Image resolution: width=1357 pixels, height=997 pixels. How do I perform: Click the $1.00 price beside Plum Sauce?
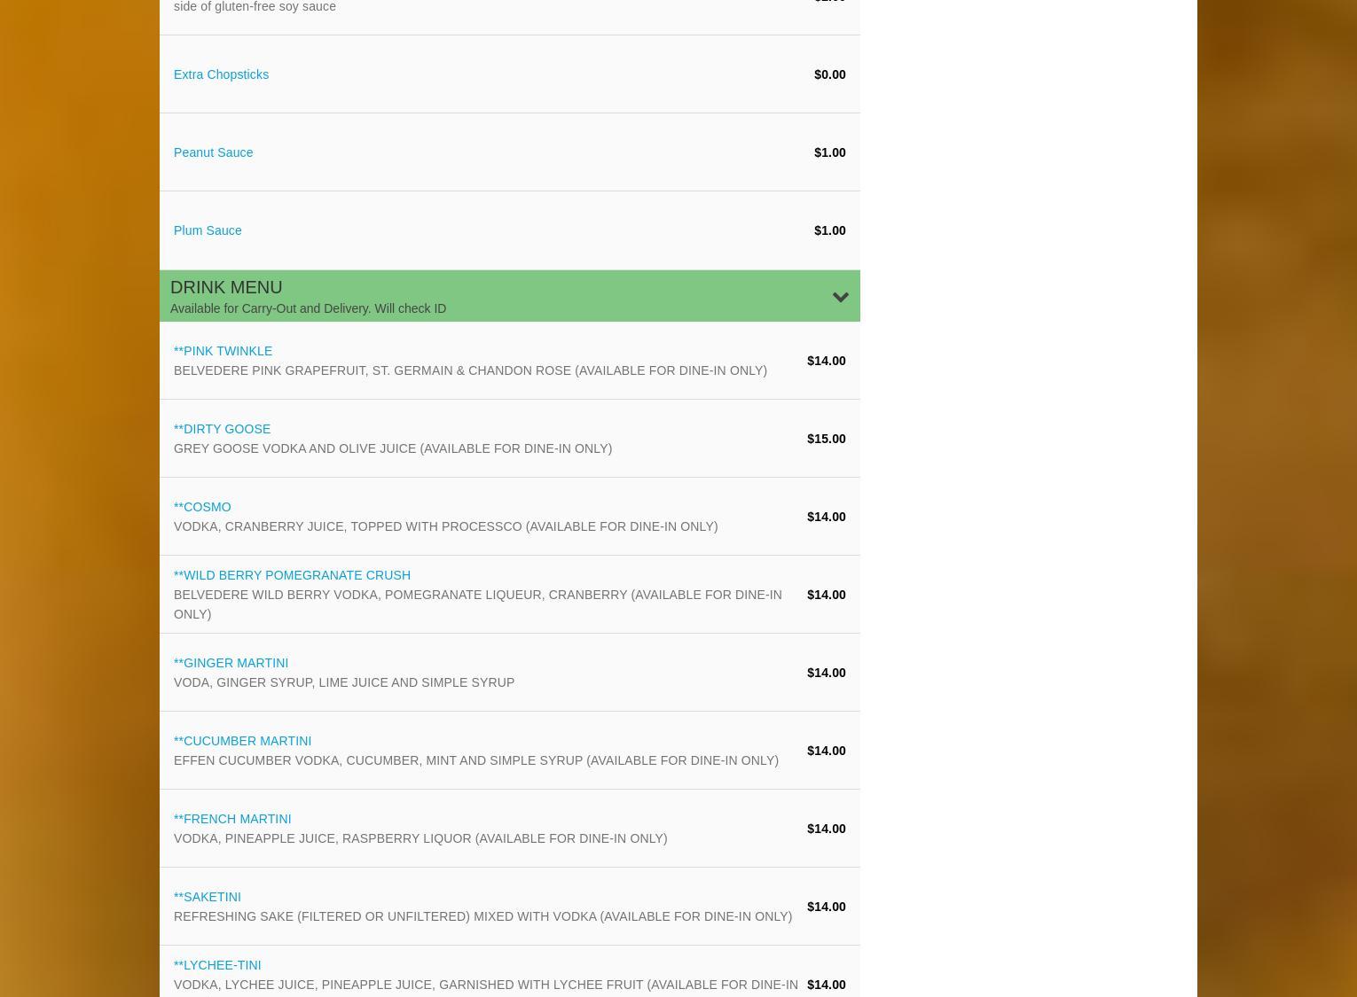pos(829,230)
